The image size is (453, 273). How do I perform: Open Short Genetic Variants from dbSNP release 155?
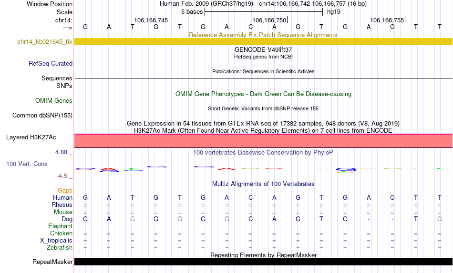tap(263, 109)
